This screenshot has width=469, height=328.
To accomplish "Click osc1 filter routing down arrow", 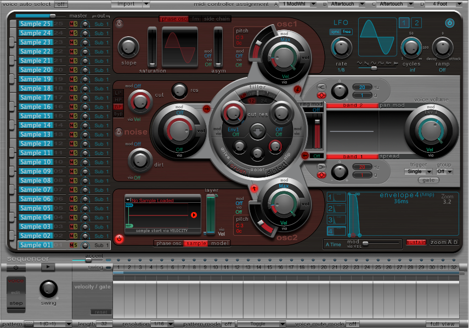I will (297, 89).
